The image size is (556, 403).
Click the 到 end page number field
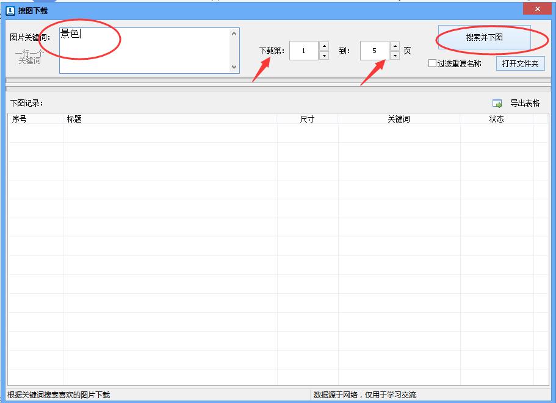pos(375,51)
